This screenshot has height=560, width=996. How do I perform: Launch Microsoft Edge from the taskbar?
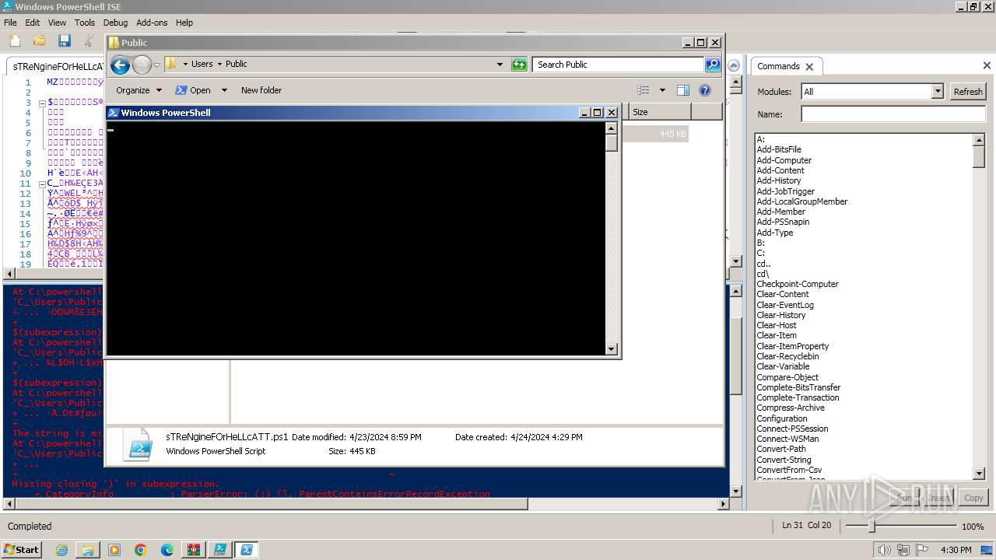167,550
